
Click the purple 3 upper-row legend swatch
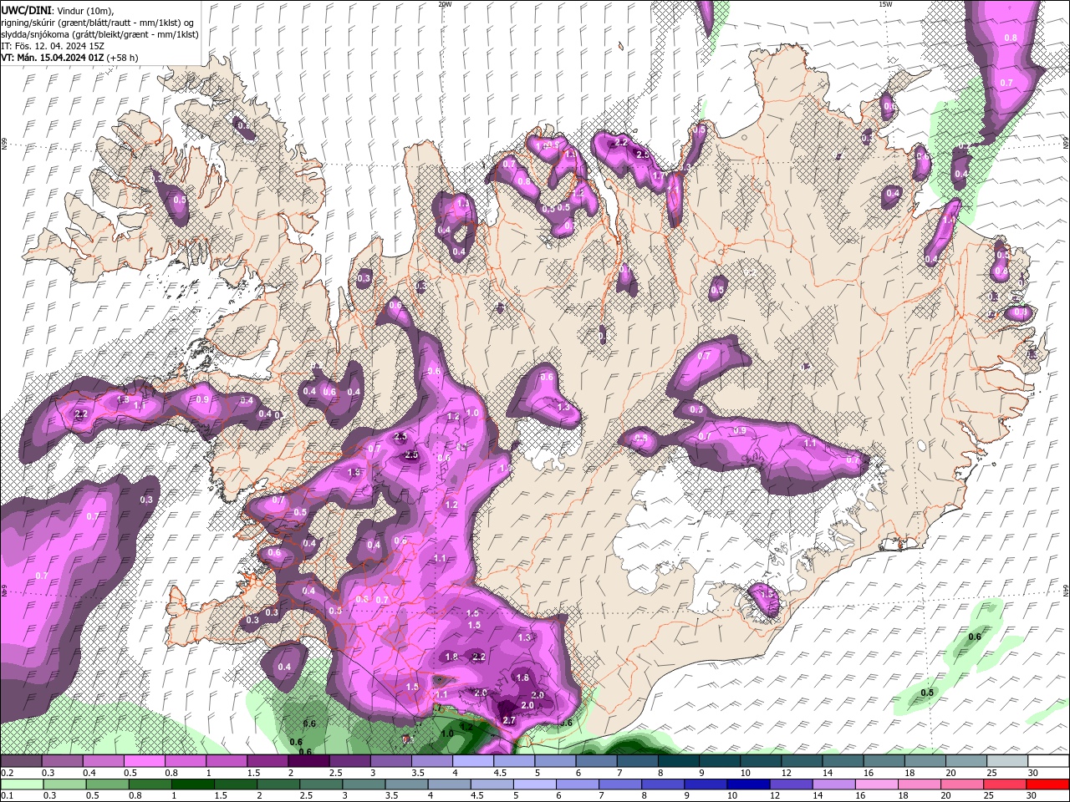click(x=391, y=761)
